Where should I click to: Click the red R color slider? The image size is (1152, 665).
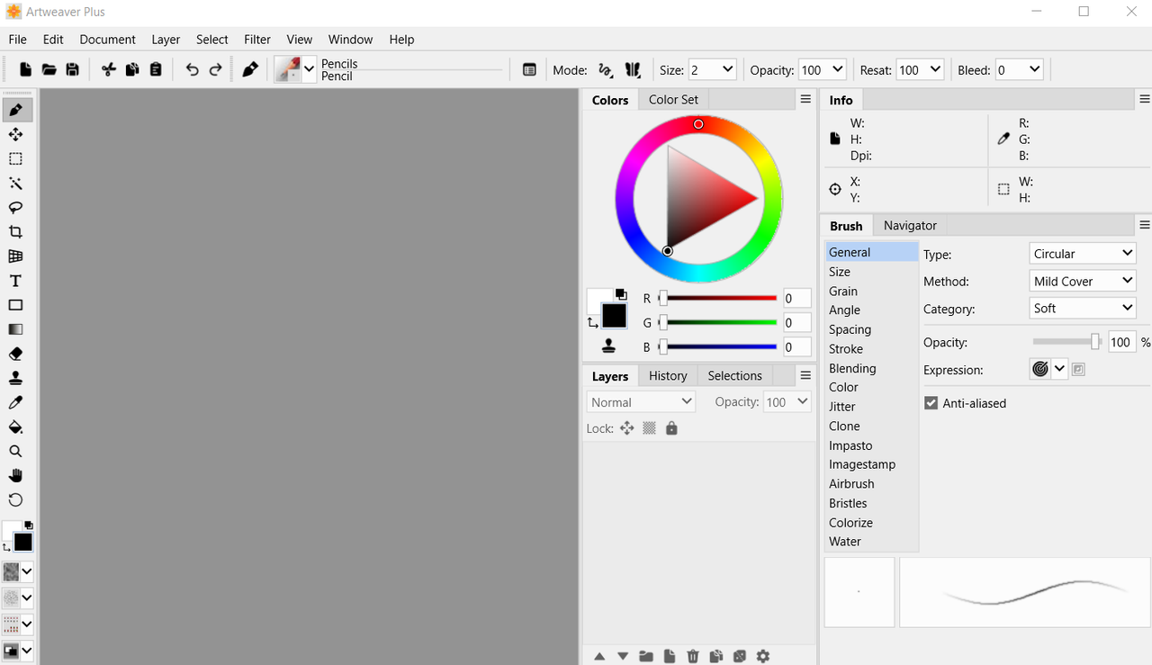(x=718, y=298)
